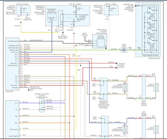Click the 'BATTERY INPUT' pin label
Screen dimensions: 167x139
[13, 66]
